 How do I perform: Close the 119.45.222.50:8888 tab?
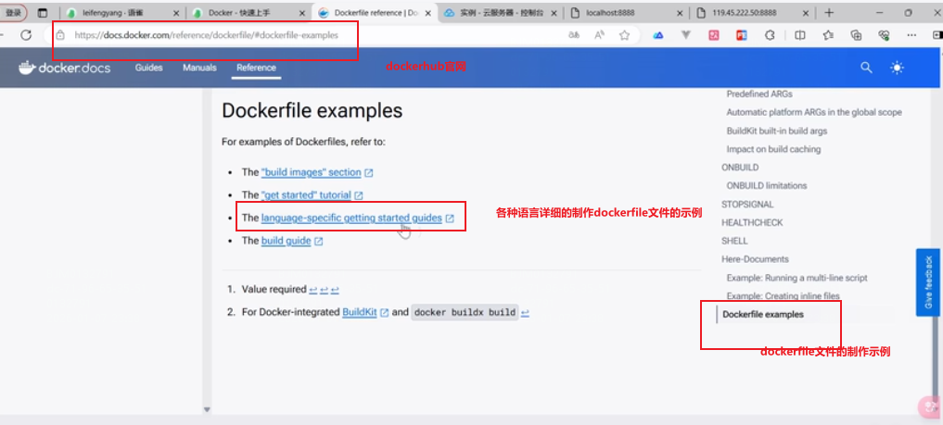807,13
